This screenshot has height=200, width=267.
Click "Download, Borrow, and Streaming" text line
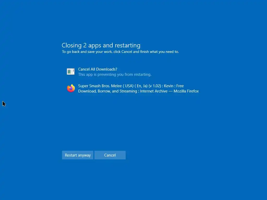click(108, 91)
